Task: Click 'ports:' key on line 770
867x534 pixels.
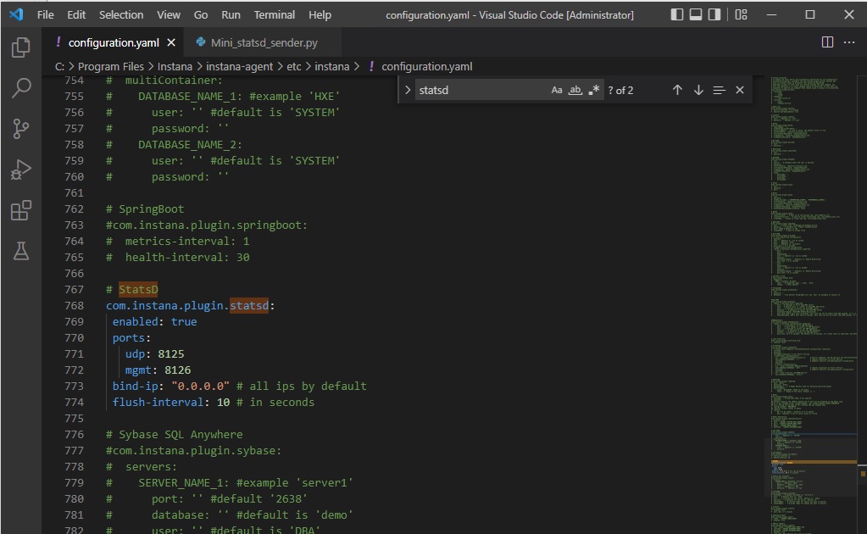Action: 131,337
